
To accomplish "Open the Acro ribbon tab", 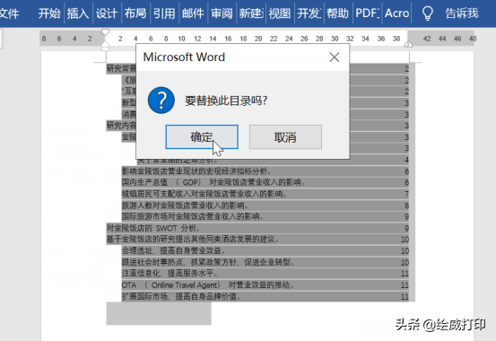I will [x=396, y=13].
